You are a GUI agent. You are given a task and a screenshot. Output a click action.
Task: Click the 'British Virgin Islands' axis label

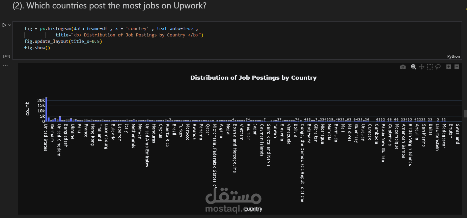pos(410,145)
